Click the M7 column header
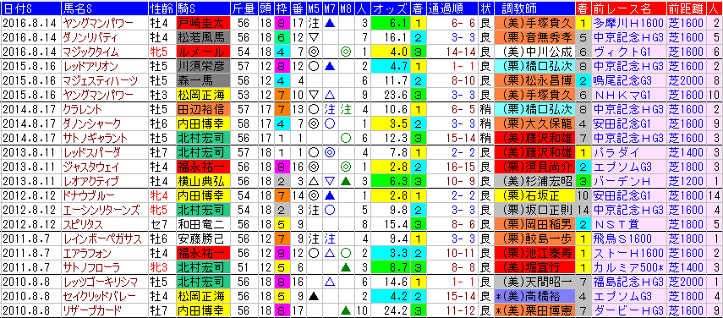Screen dimensions: 723x318 tap(329, 8)
